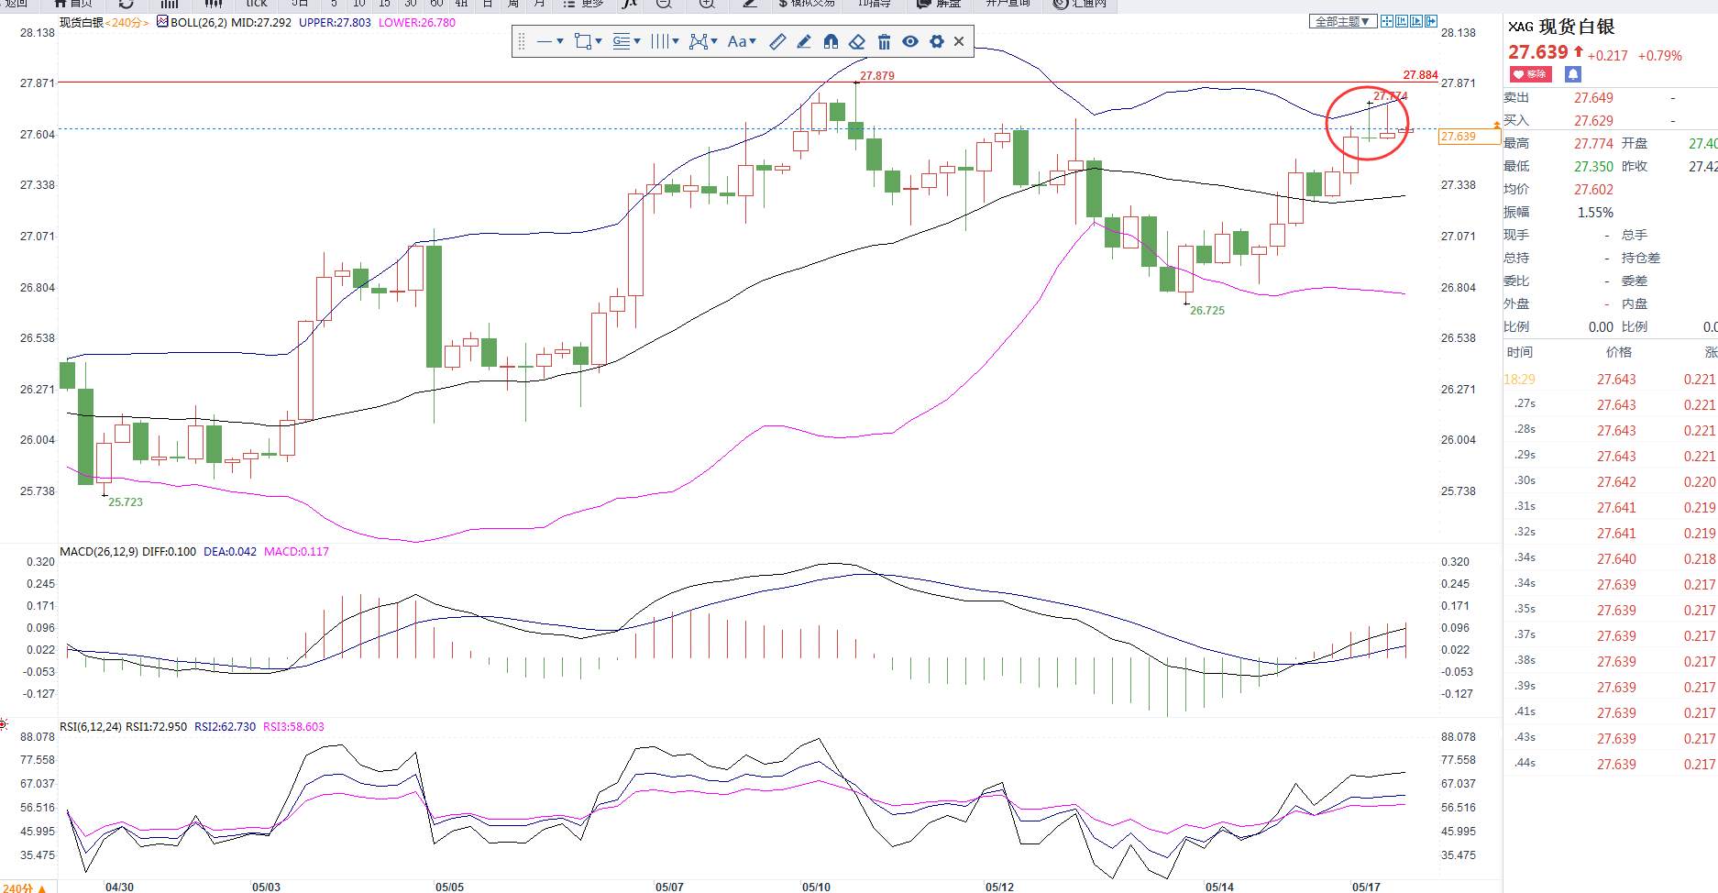
Task: Click the 25.723 low price marker
Action: [126, 502]
